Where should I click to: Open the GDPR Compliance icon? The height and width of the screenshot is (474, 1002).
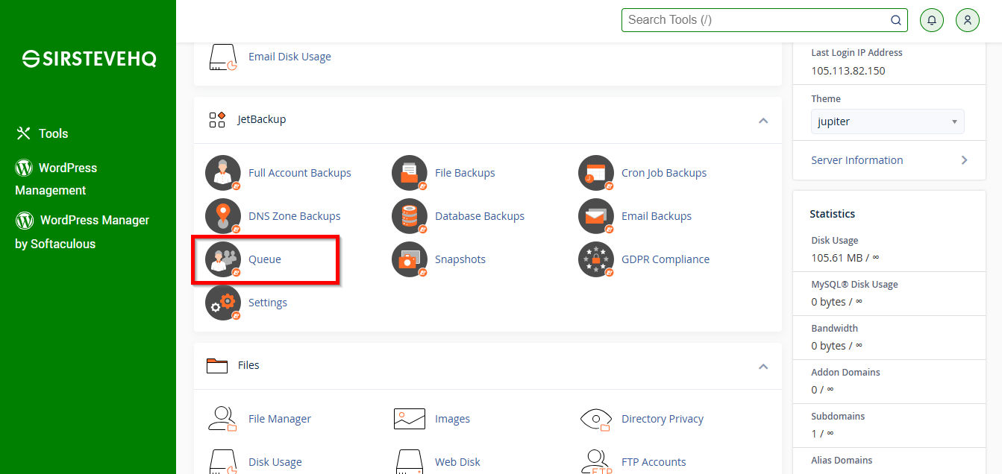(596, 259)
